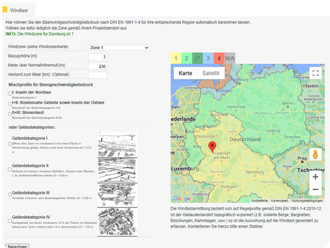
Task: Click the Windlast tab title
Action: (19, 10)
